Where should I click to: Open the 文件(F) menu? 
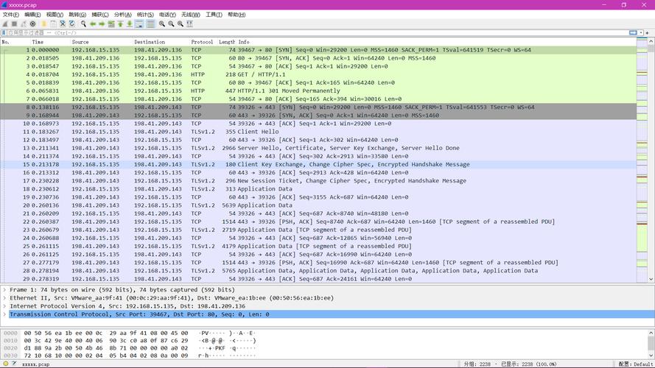point(11,15)
